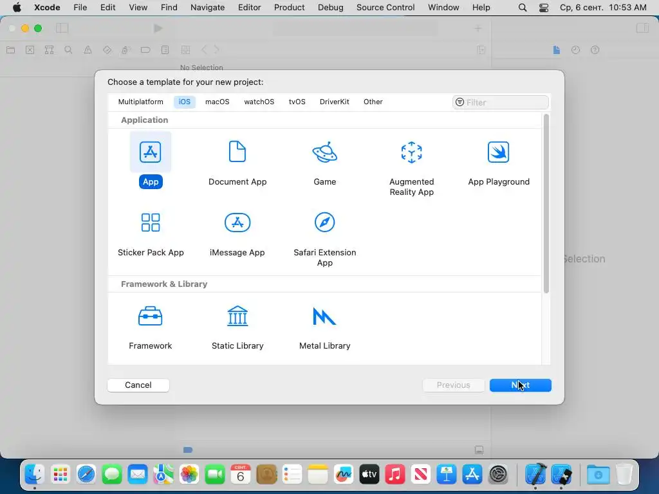This screenshot has height=494, width=659.
Task: Show the Issue navigator warning icon
Action: tap(88, 50)
